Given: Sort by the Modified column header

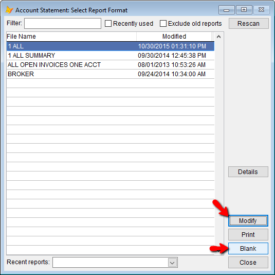Looking at the screenshot, I should point(174,37).
